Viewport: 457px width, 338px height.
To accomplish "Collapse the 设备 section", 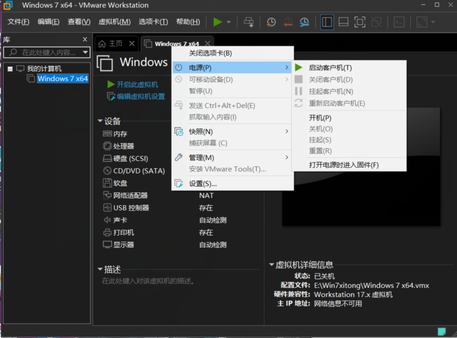I will click(100, 121).
